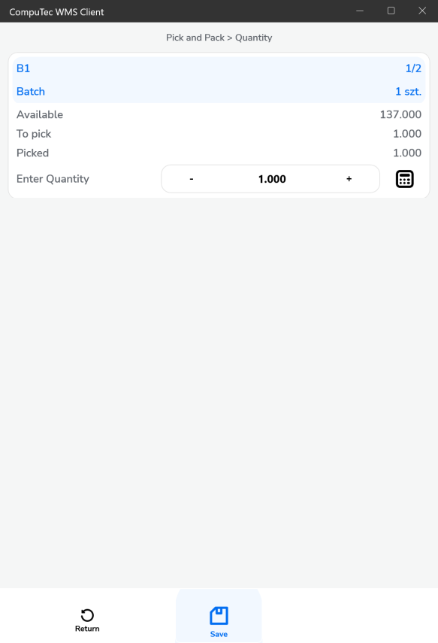The width and height of the screenshot is (438, 643).
Task: Open the calculator keypad icon
Action: click(x=404, y=179)
